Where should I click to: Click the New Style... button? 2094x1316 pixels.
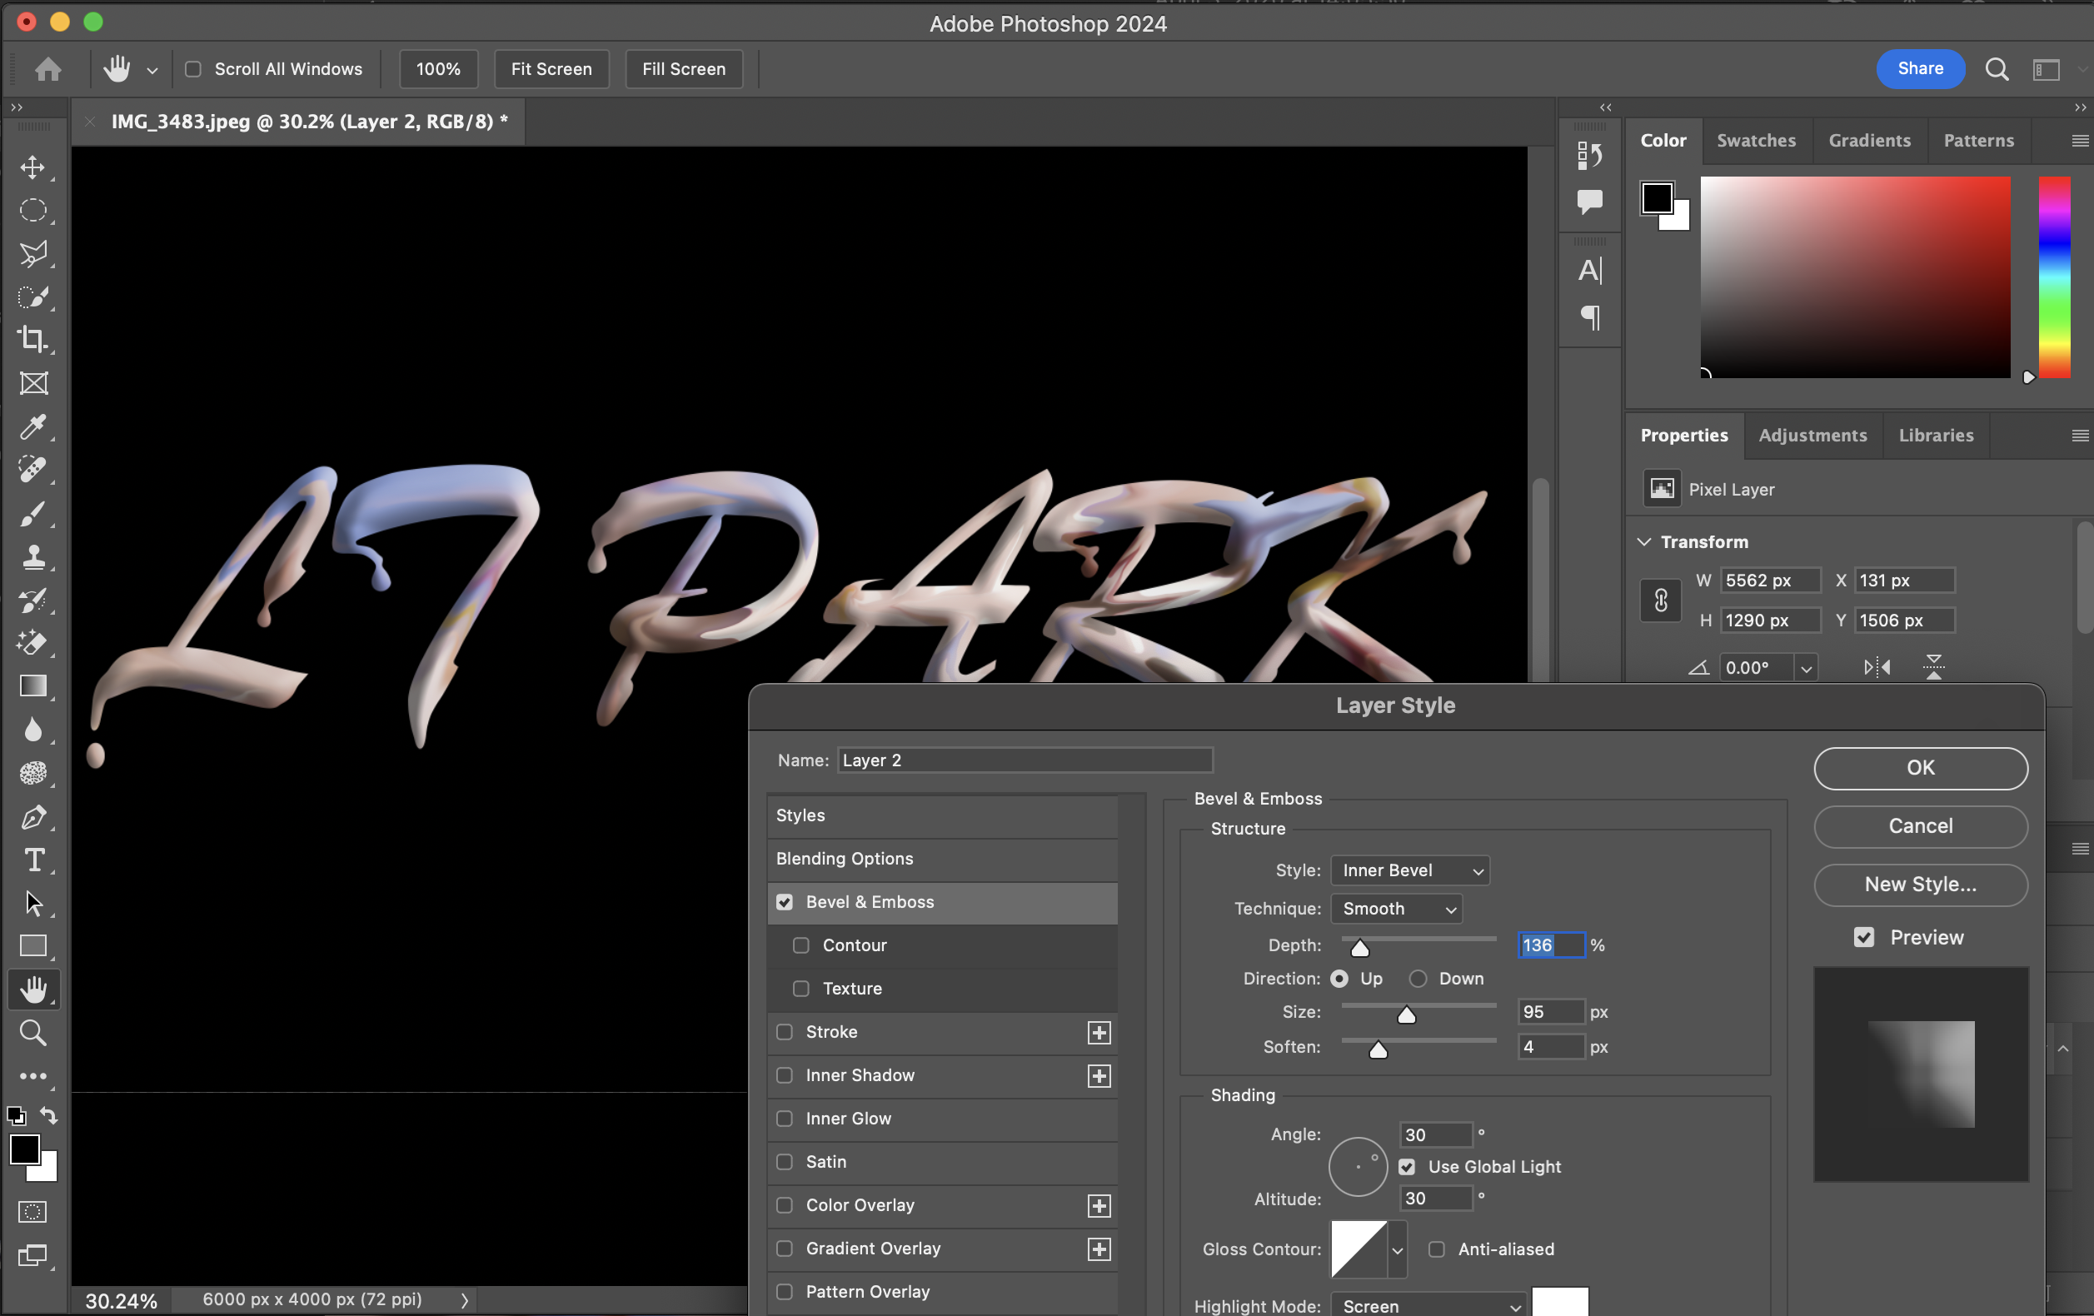1919,885
